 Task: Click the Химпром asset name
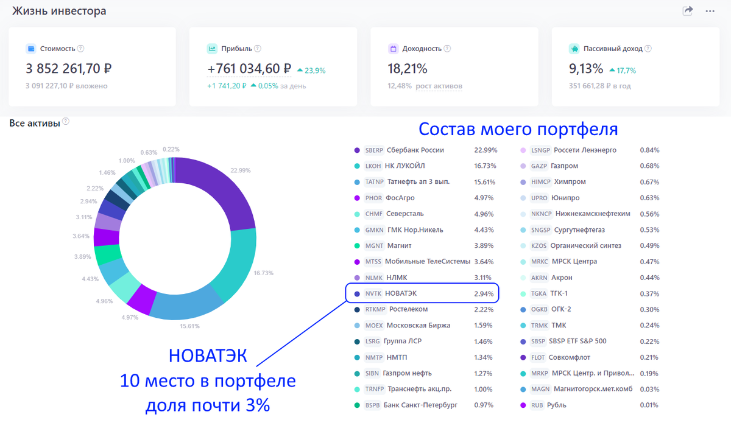click(570, 182)
